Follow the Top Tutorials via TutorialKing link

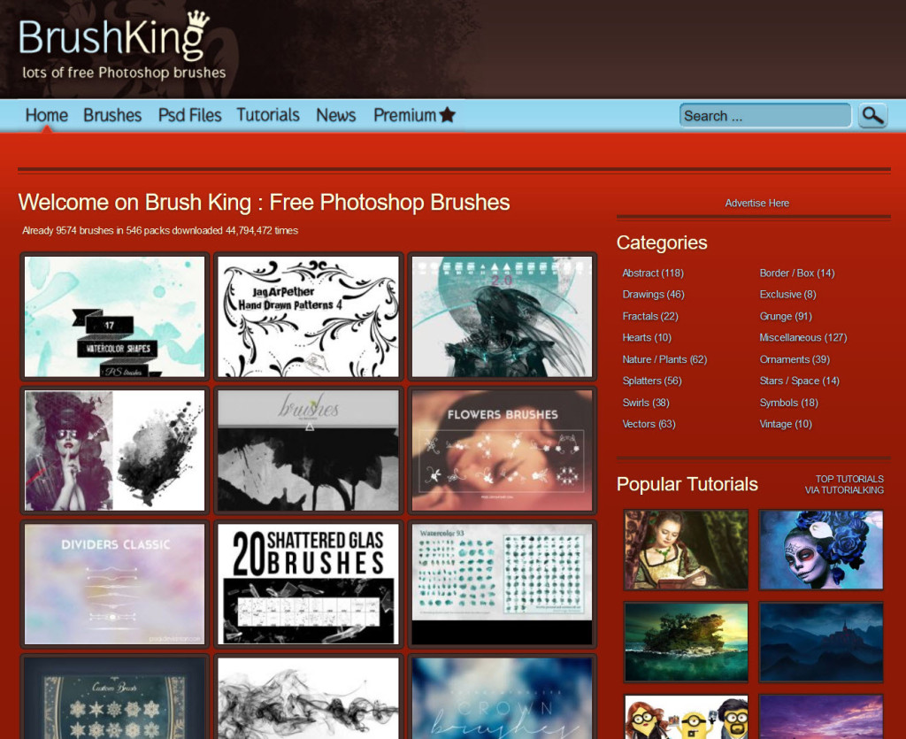[x=844, y=484]
